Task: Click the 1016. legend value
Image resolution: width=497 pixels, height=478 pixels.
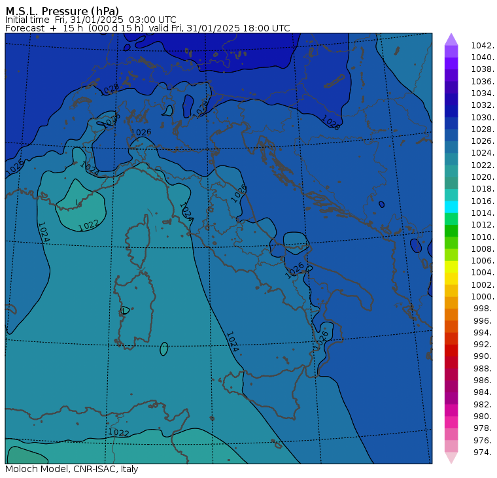Action: click(483, 201)
